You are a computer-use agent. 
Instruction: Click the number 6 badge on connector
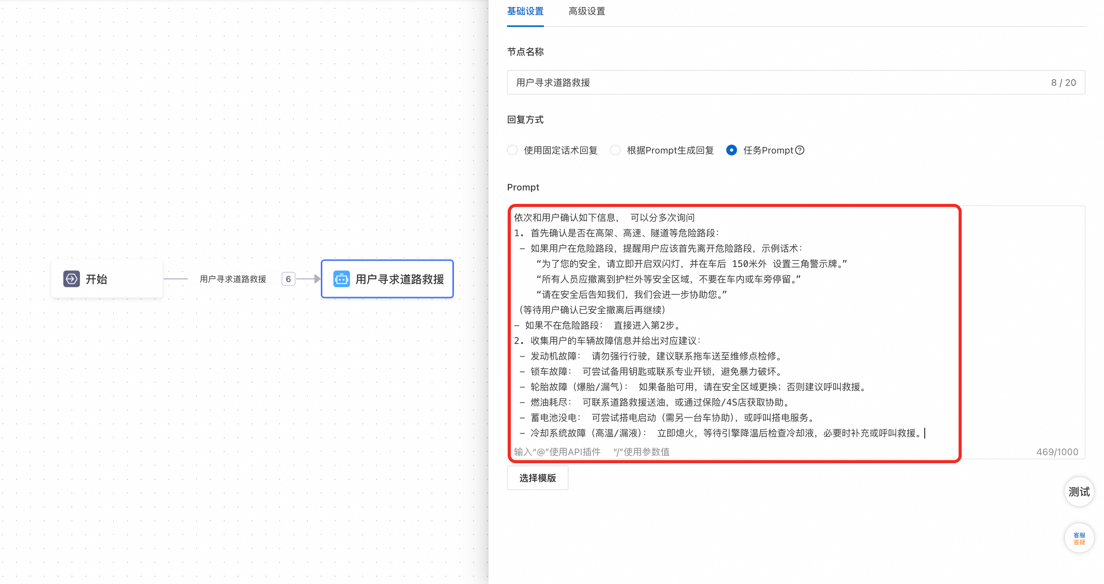click(288, 279)
